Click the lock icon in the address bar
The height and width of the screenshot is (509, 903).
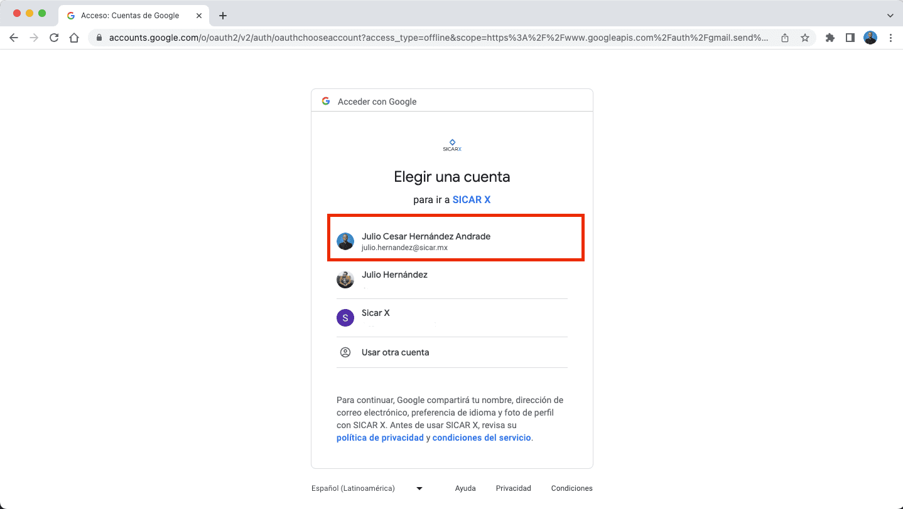point(99,38)
